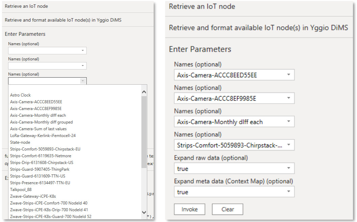Select Astro Clock from the list
This screenshot has height=222, width=357.
click(20, 95)
